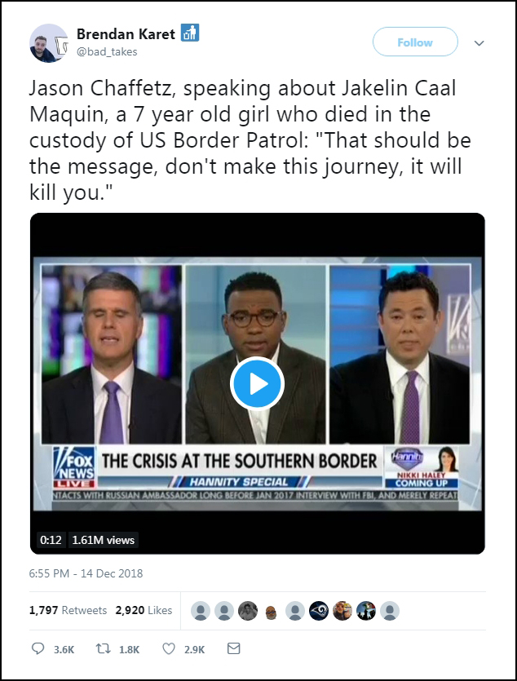Click the blue badge beside Brendan Karet's name

click(x=190, y=33)
